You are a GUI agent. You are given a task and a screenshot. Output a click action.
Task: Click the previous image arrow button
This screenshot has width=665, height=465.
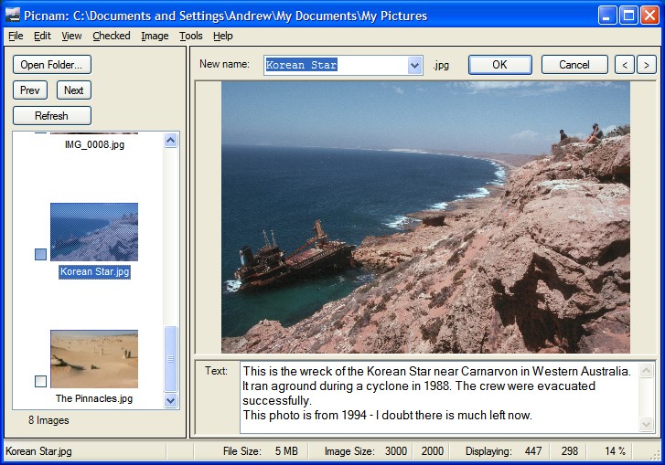tap(624, 65)
